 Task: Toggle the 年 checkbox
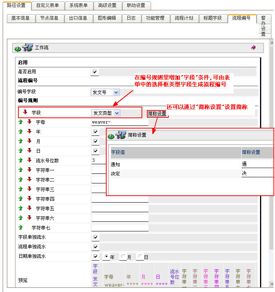click(96, 132)
